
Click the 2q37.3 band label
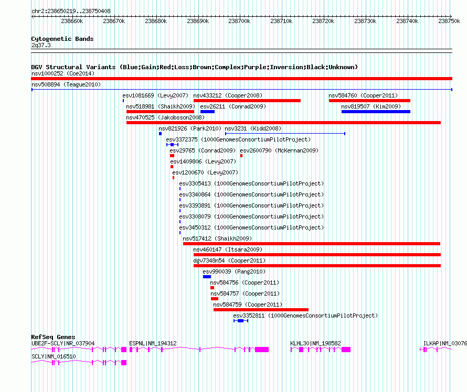(x=41, y=45)
